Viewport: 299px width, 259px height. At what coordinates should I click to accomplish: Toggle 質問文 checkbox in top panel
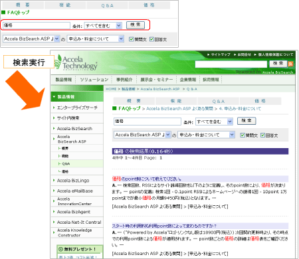pyautogui.click(x=132, y=39)
